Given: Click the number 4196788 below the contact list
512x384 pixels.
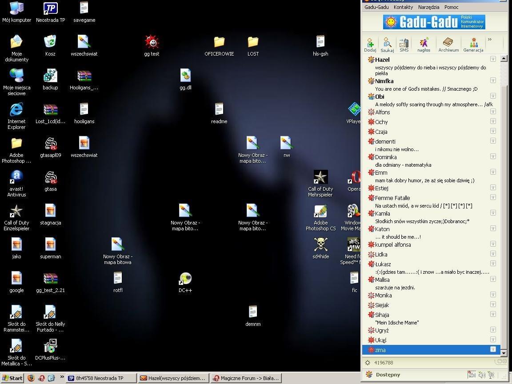Looking at the screenshot, I should 384,363.
